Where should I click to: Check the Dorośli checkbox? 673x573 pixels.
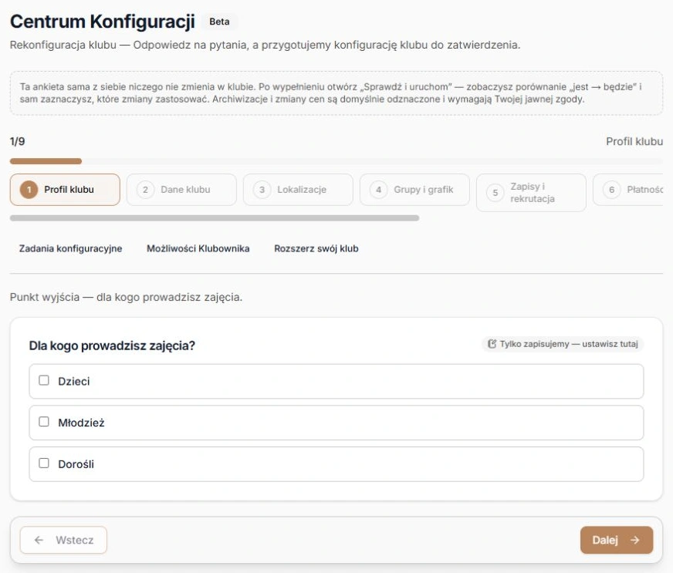[x=44, y=463]
